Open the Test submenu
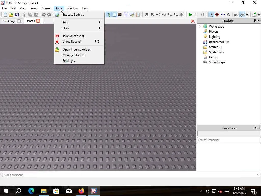The width and height of the screenshot is (261, 196). [x=79, y=22]
